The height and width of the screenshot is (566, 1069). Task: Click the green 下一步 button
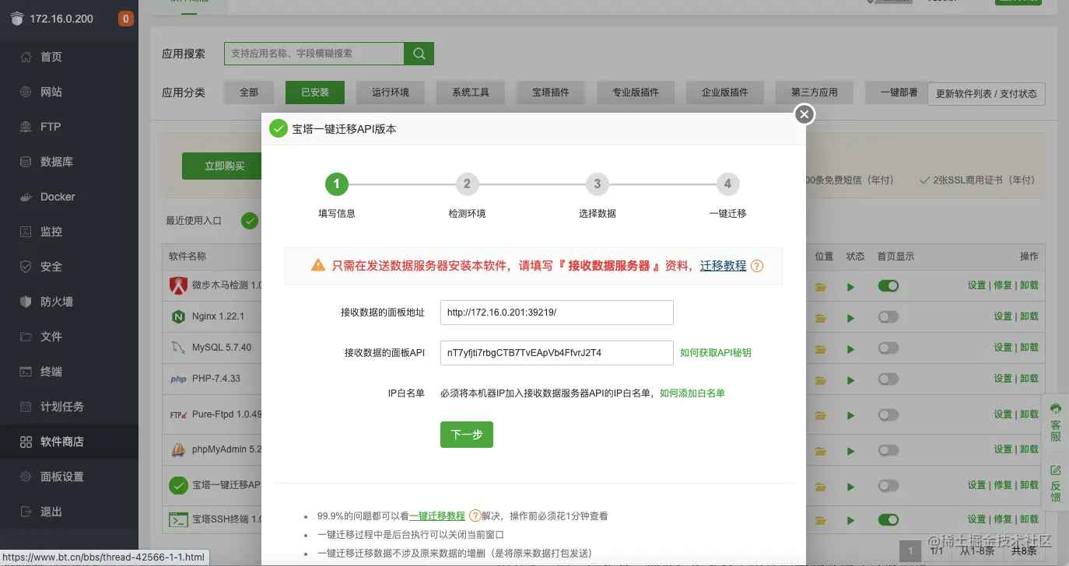(x=467, y=435)
